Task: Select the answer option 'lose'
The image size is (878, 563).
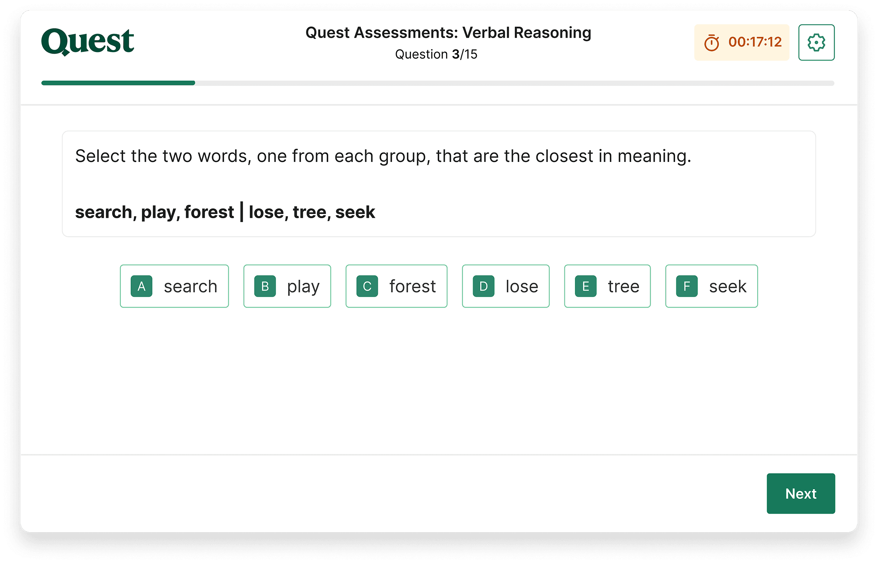Action: tap(505, 286)
